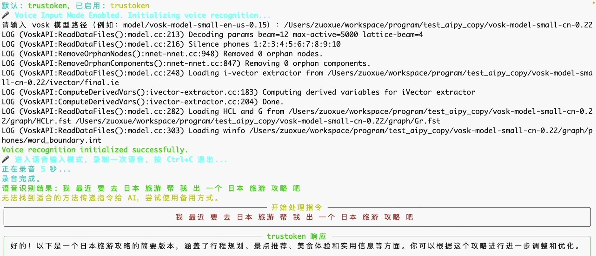Click the Decoding params beam=12 log line
Screen dimensions: 596x256
tap(212, 34)
